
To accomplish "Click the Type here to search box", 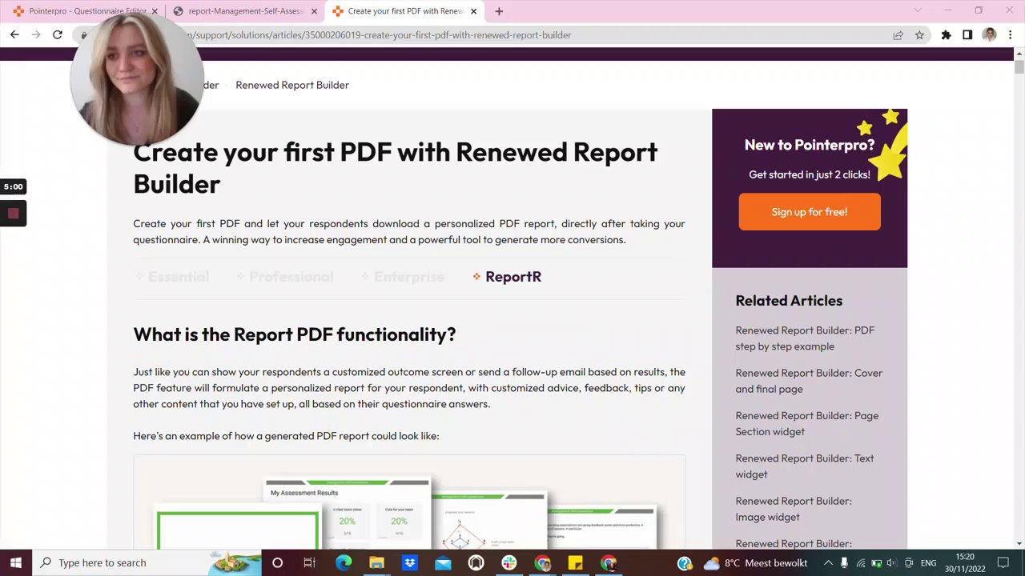I will [147, 563].
